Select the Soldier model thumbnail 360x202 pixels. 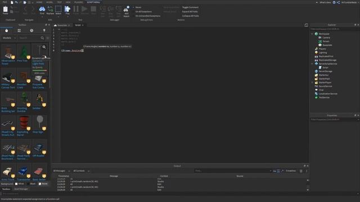(x=39, y=99)
